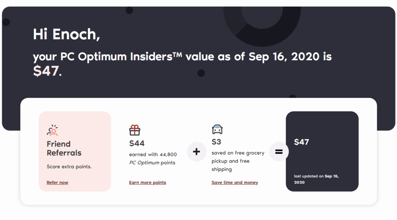Image resolution: width=397 pixels, height=220 pixels.
Task: Click the car pickup icon
Action: [217, 129]
